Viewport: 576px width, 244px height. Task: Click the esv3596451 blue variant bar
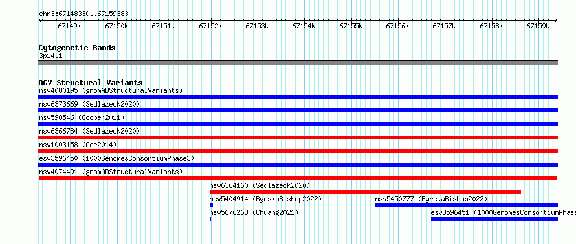point(494,219)
